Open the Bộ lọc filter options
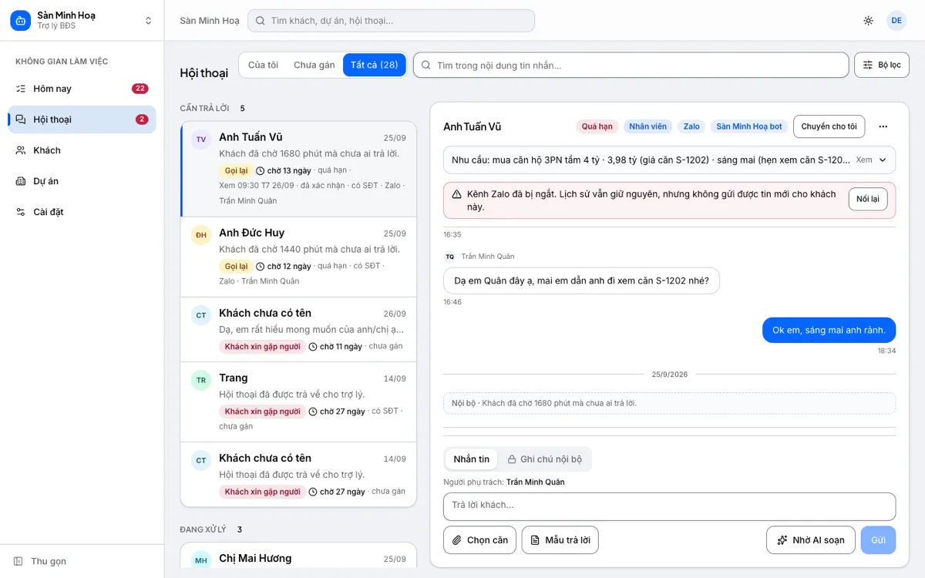Image resolution: width=925 pixels, height=578 pixels. [882, 66]
